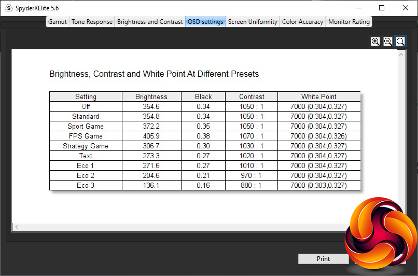
Task: Click brightness value 136.1
Action: [x=151, y=185]
